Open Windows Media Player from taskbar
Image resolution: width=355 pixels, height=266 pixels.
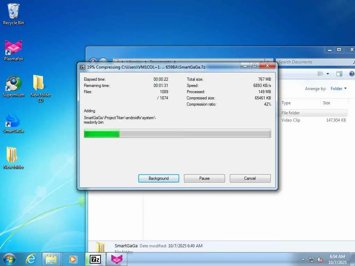click(73, 259)
